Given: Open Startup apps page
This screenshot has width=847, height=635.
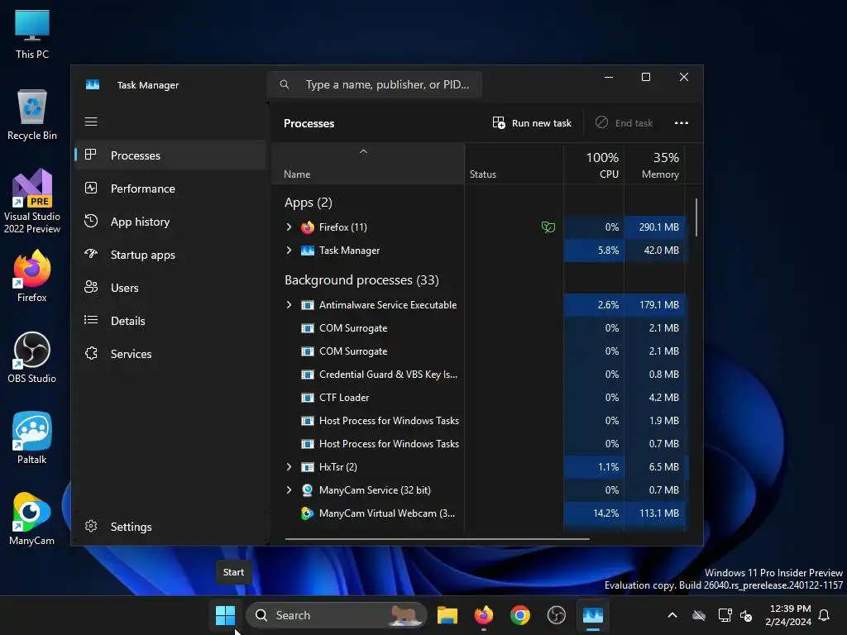Looking at the screenshot, I should tap(170, 255).
